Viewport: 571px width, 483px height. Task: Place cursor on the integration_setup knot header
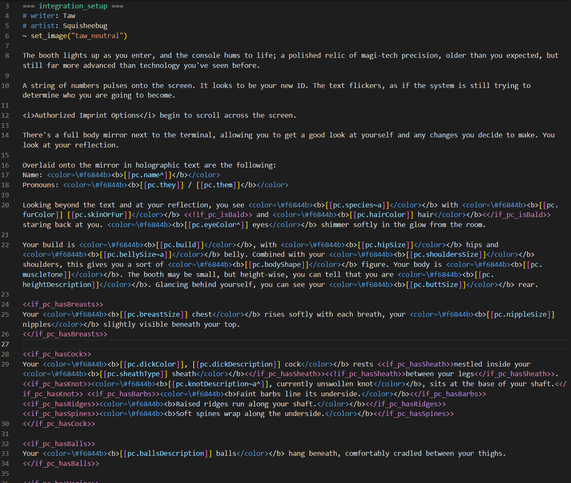[x=73, y=6]
